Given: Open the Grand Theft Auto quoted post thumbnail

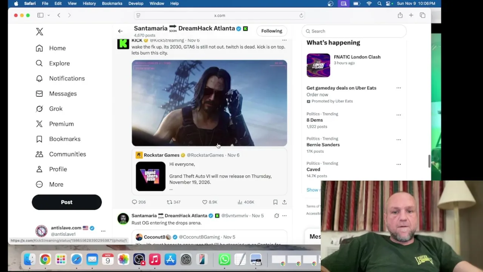Looking at the screenshot, I should pyautogui.click(x=151, y=176).
